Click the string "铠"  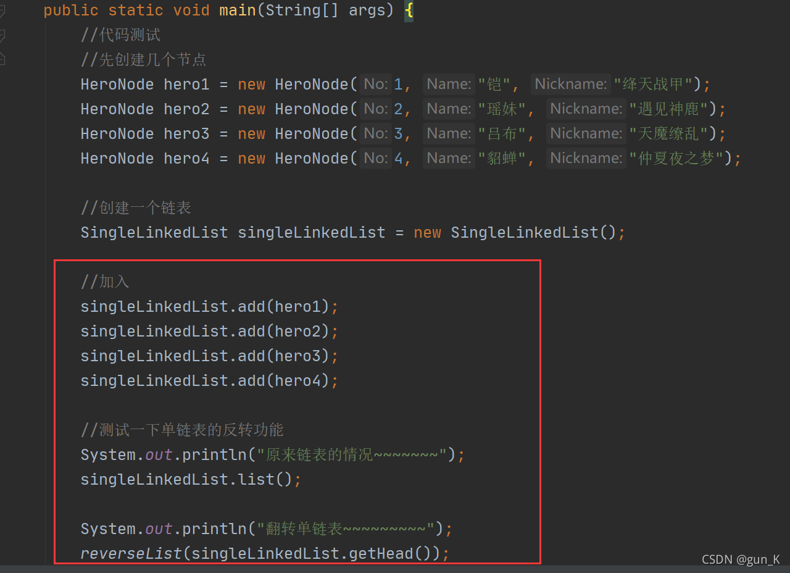pyautogui.click(x=494, y=85)
